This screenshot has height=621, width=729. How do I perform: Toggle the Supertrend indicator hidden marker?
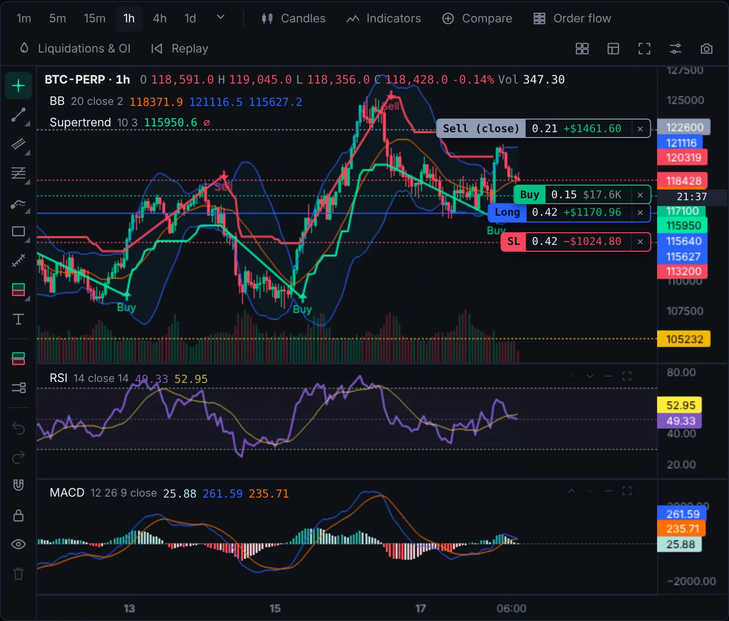click(x=207, y=122)
